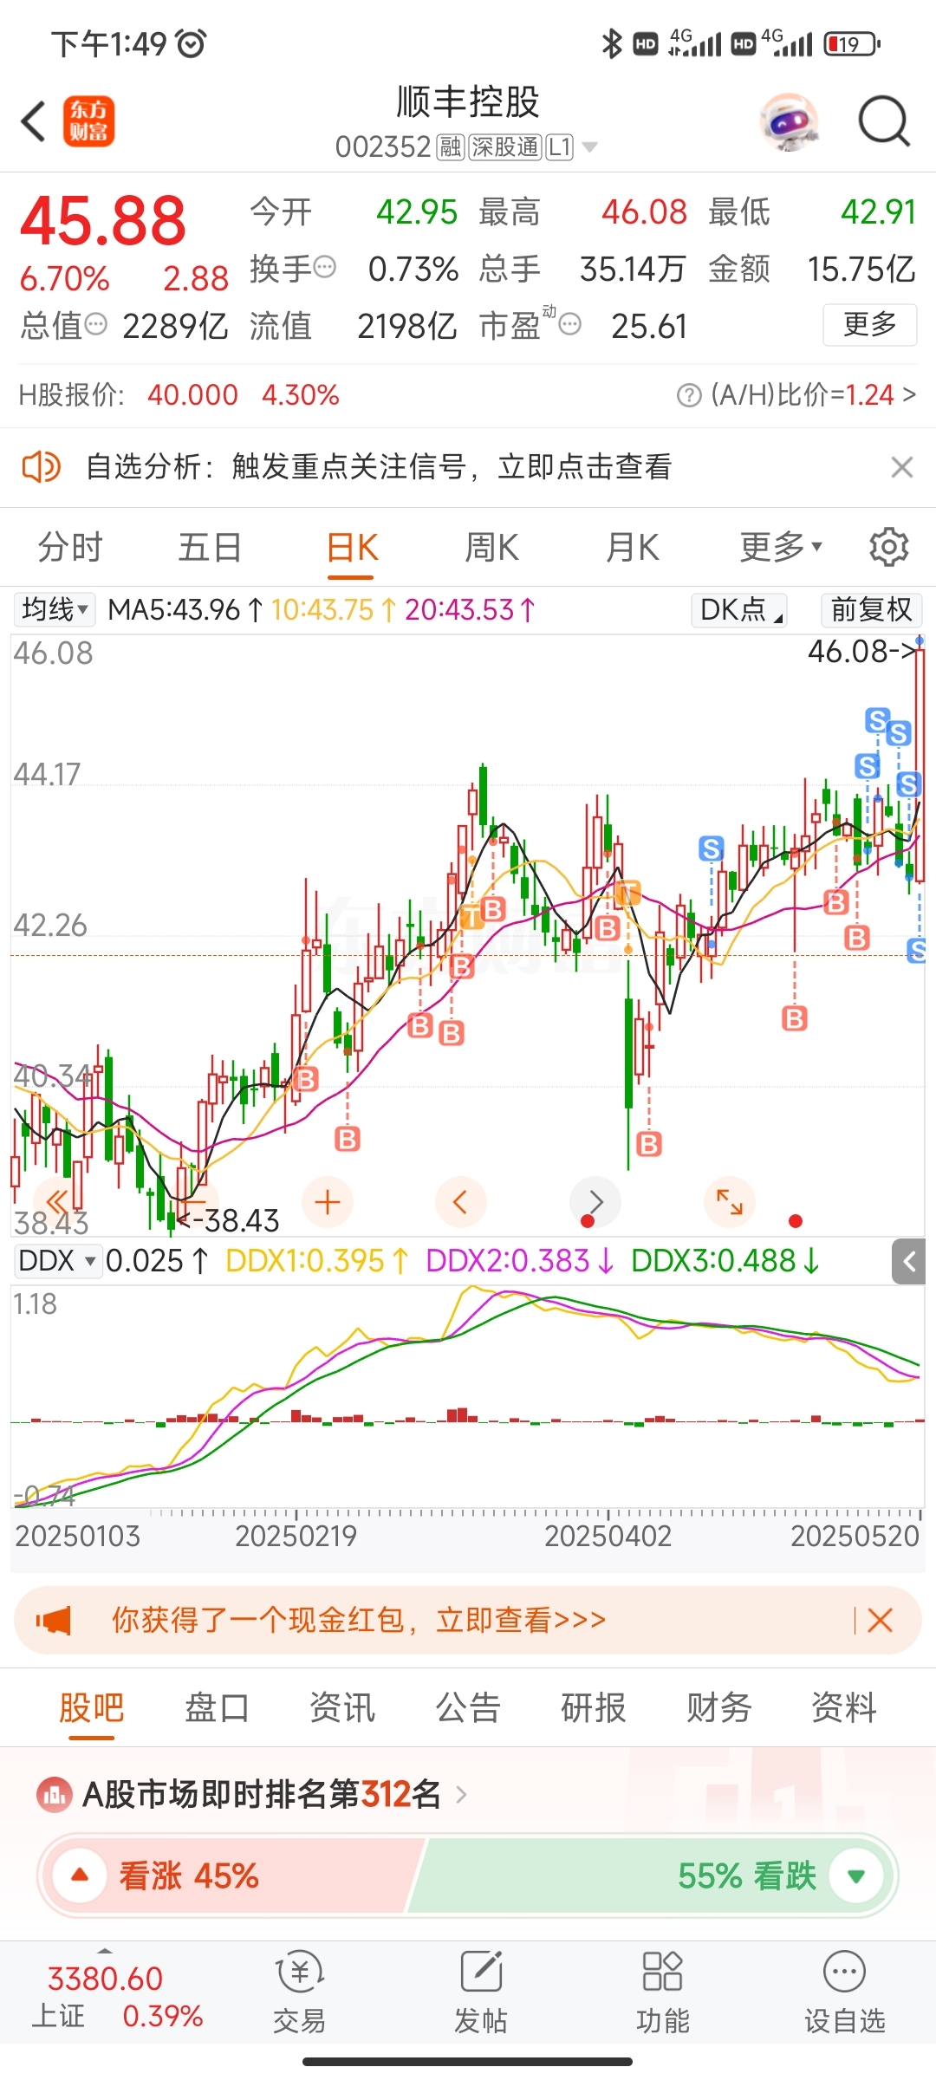This screenshot has height=2080, width=936.
Task: Open the 资讯 tab
Action: (342, 1707)
